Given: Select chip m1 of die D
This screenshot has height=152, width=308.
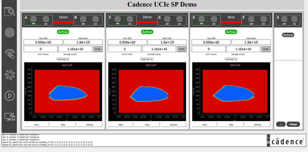Looking at the screenshot, I should click(x=179, y=20).
